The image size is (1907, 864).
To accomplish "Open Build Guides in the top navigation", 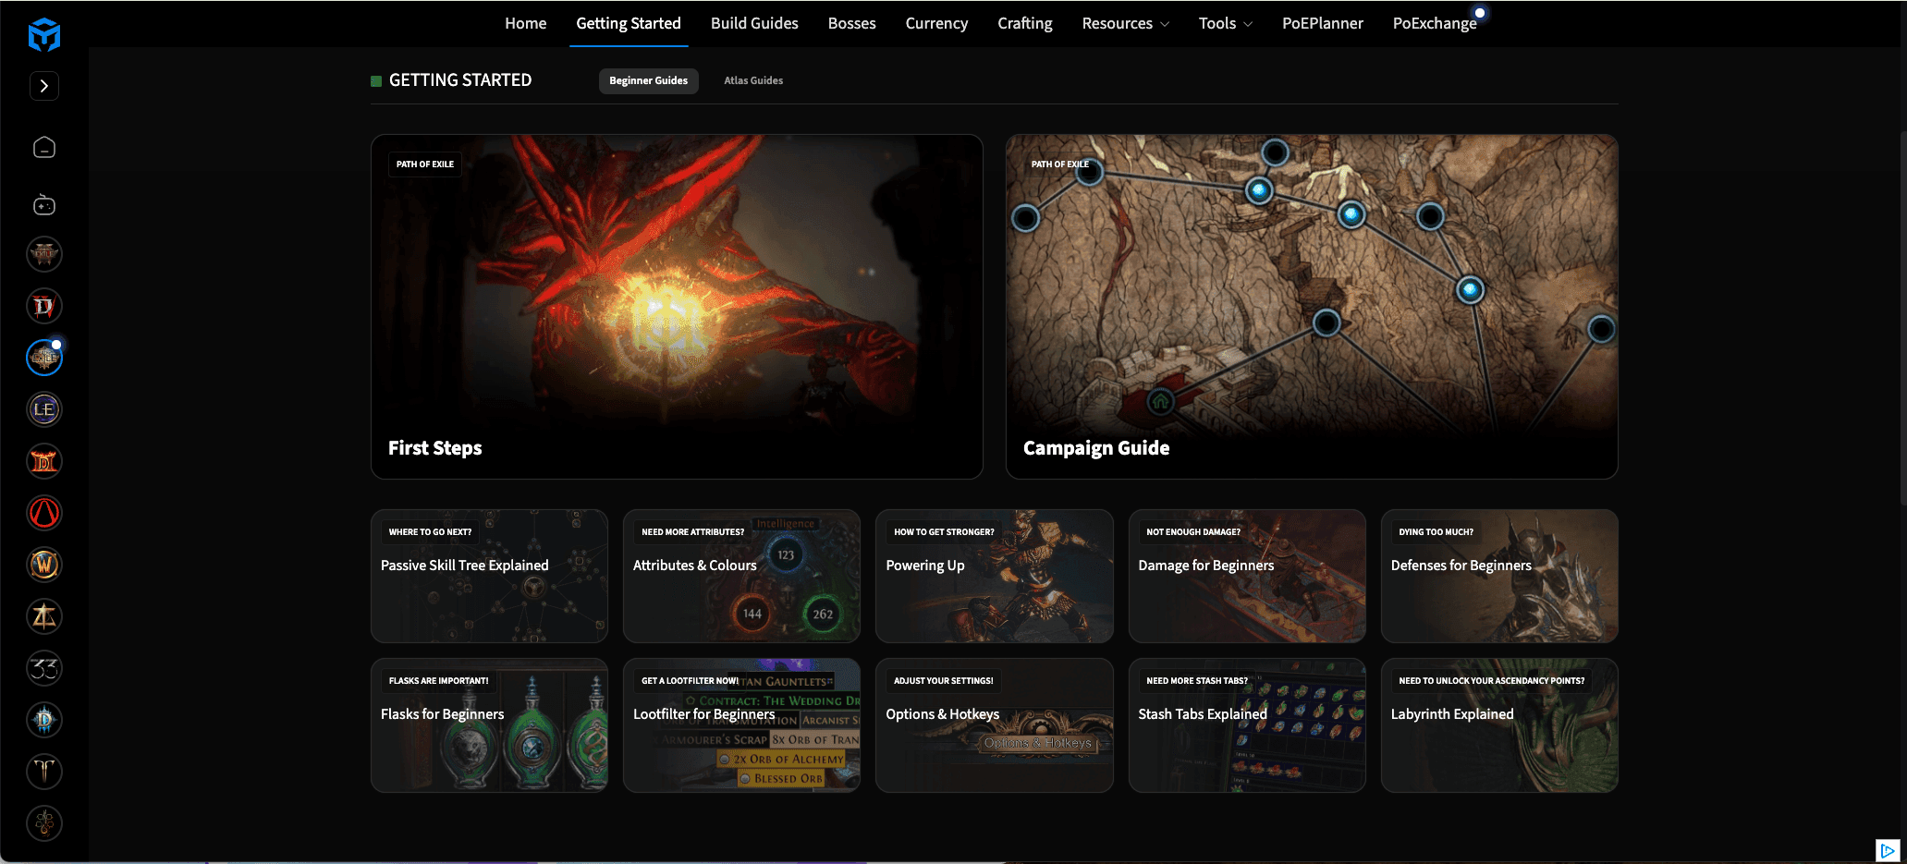I will (754, 23).
